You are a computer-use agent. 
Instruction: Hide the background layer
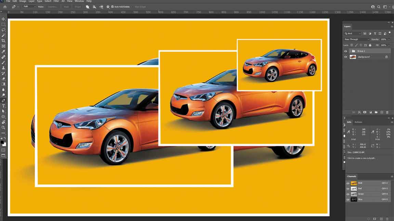point(345,57)
